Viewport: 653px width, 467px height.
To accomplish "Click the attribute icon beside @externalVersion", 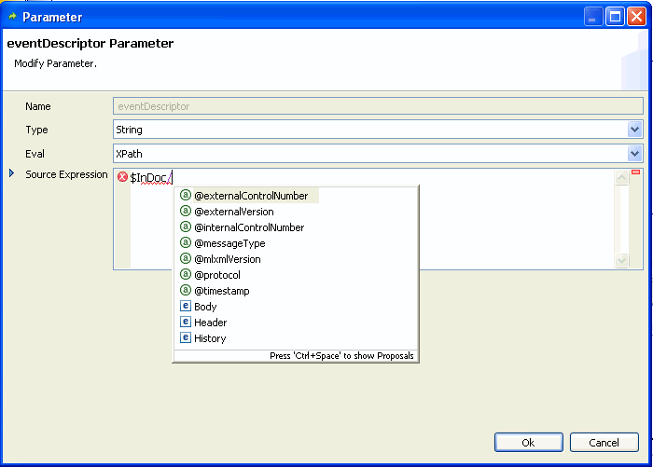I will (186, 211).
